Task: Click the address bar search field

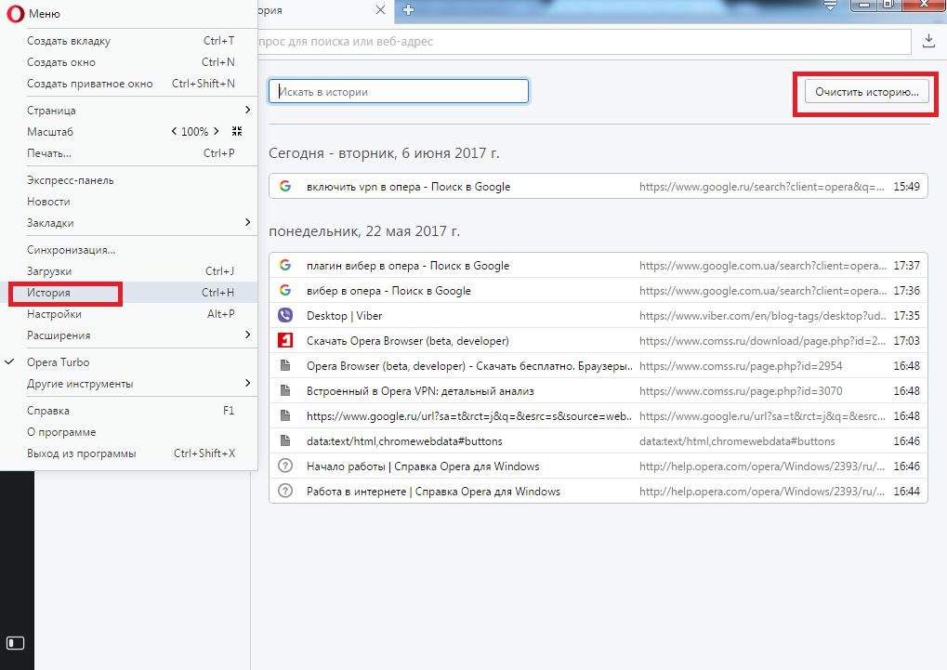Action: click(584, 42)
